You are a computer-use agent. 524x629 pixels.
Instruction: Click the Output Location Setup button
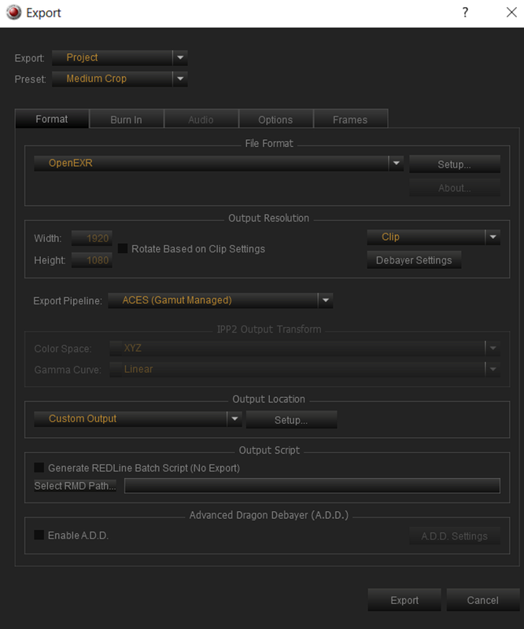pyautogui.click(x=291, y=420)
